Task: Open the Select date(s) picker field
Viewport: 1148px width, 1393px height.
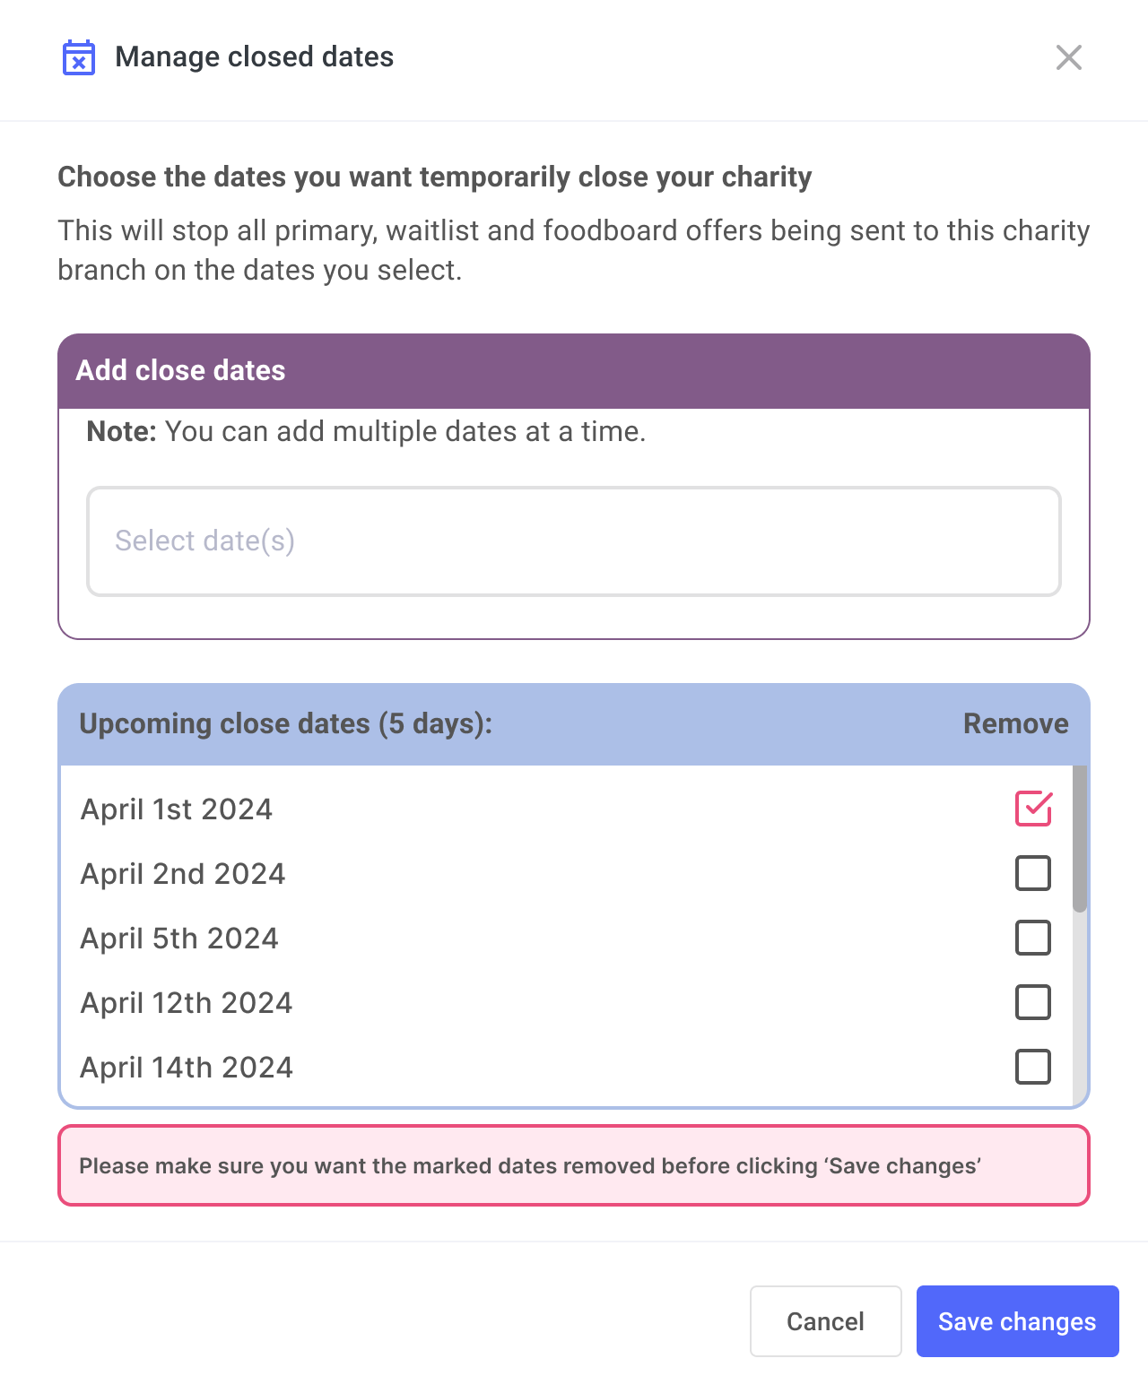Action: point(574,541)
